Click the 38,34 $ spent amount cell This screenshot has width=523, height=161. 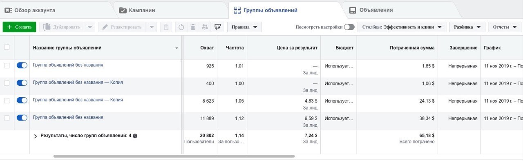pos(427,118)
